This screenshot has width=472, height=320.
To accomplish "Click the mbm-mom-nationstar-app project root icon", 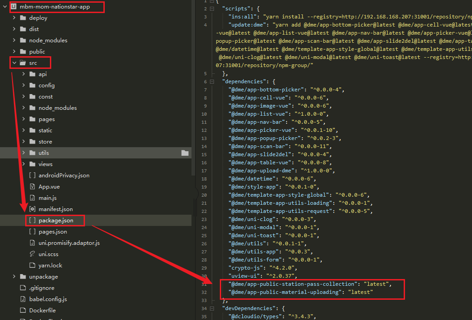I will click(13, 7).
